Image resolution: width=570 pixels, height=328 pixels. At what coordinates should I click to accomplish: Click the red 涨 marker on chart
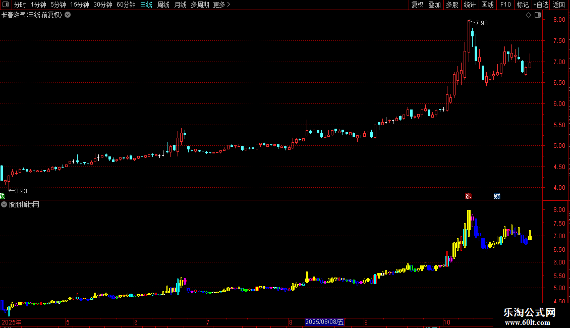(x=468, y=196)
